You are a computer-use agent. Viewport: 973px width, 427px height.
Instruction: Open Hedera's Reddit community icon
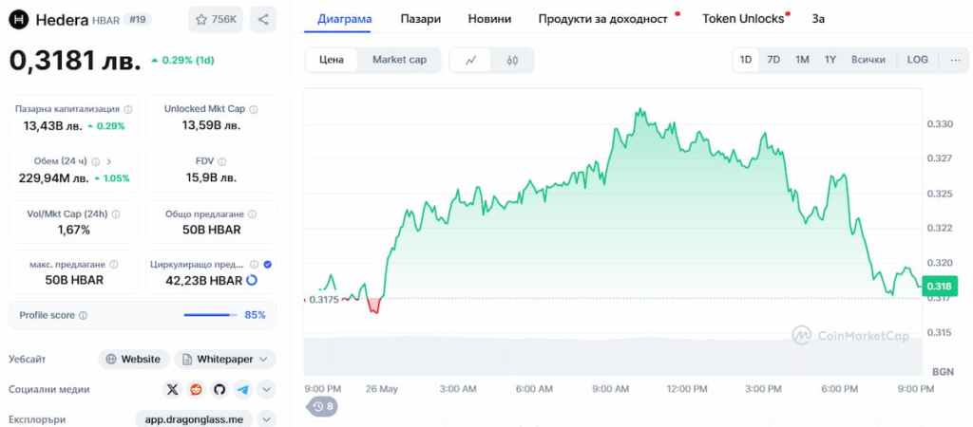[196, 389]
